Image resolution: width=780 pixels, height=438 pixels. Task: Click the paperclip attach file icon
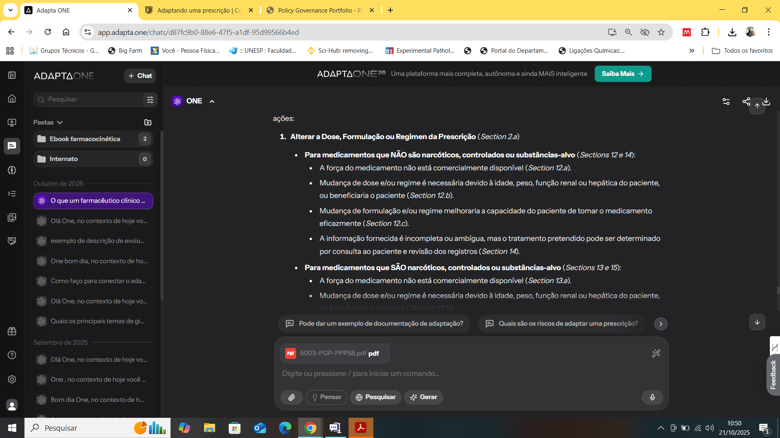coord(291,397)
